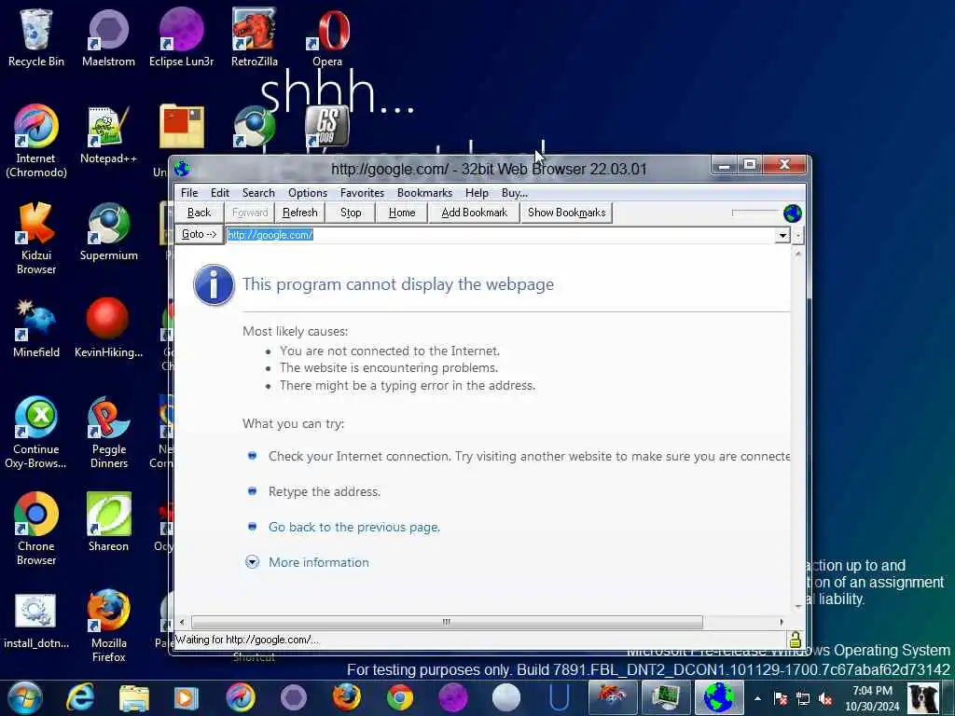Show hidden system tray icons

(x=757, y=698)
